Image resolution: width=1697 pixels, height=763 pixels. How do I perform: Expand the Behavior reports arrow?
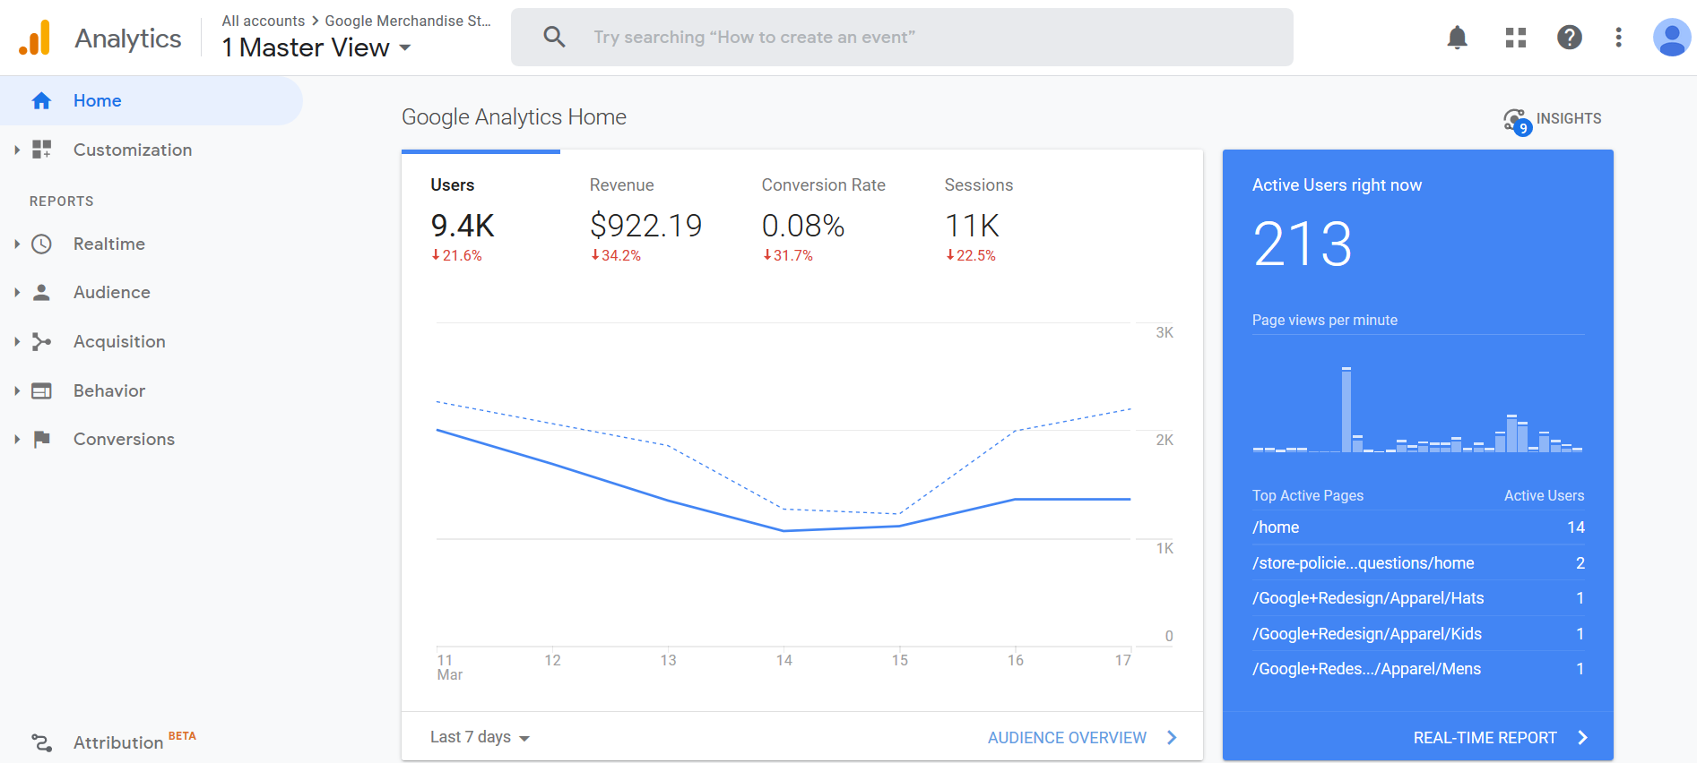click(17, 390)
